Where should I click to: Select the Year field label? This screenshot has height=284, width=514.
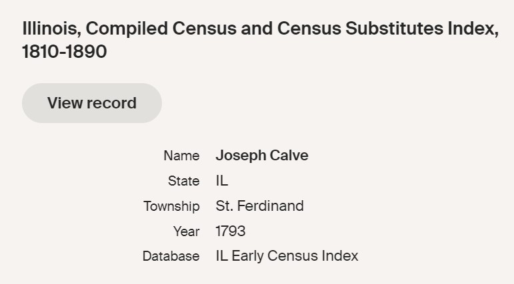187,231
